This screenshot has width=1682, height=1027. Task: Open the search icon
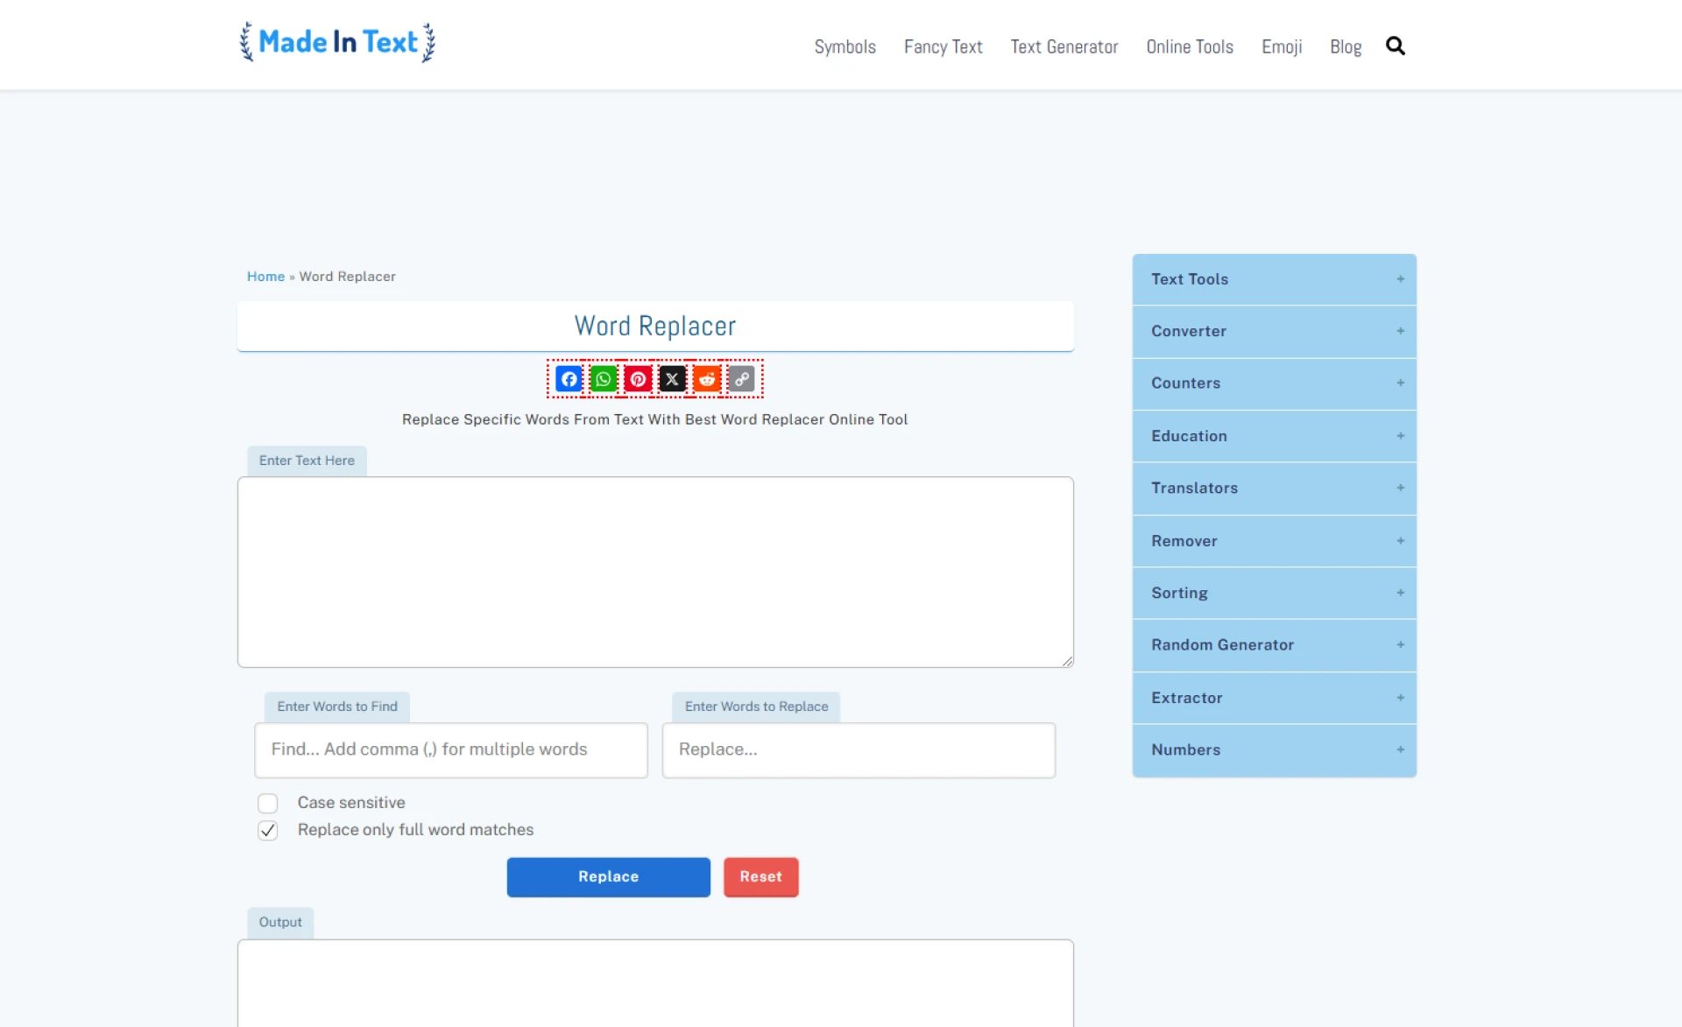(x=1395, y=46)
